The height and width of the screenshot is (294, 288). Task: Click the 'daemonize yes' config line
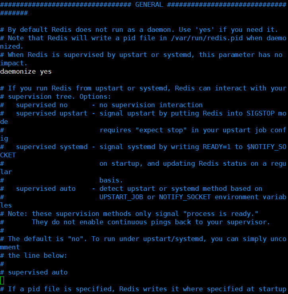26,72
